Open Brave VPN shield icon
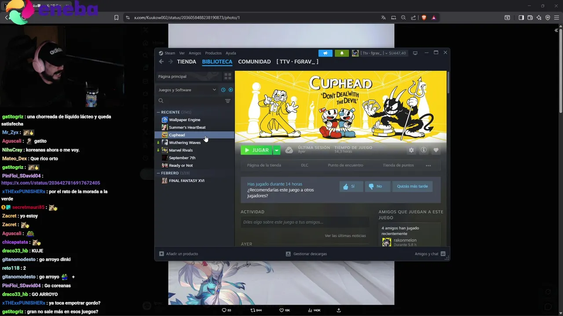 548,18
